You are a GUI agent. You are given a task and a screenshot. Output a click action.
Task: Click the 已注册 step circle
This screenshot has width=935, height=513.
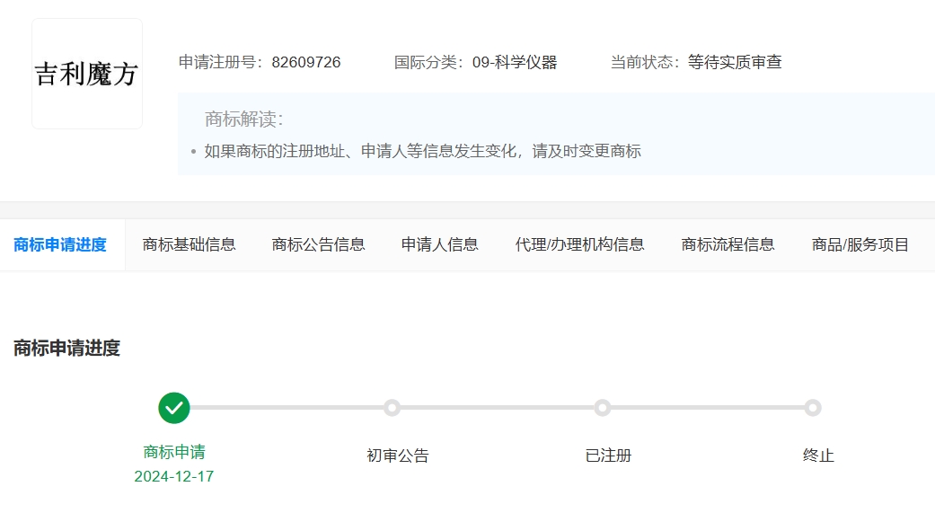point(603,408)
